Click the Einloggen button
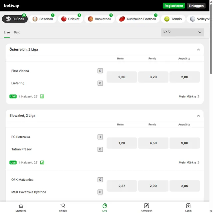This screenshot has width=213, height=213. (x=196, y=6)
